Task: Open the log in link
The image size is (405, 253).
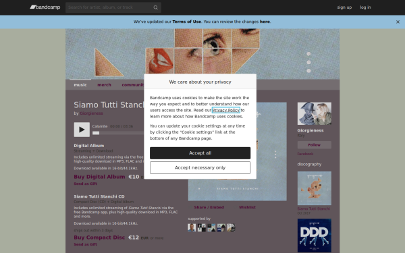Action: click(x=365, y=7)
